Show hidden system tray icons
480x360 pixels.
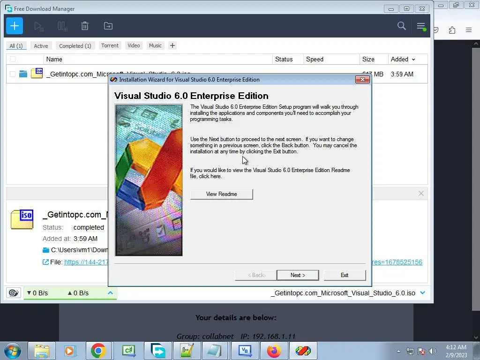398,351
